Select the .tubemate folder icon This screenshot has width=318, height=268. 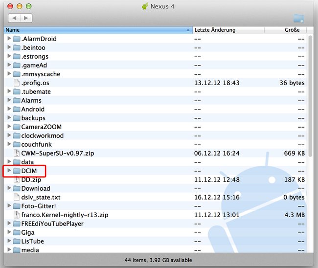click(x=17, y=91)
